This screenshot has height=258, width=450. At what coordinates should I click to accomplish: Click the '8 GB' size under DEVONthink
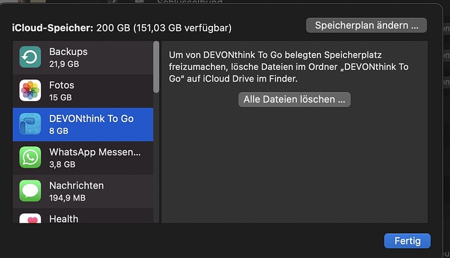coord(59,131)
